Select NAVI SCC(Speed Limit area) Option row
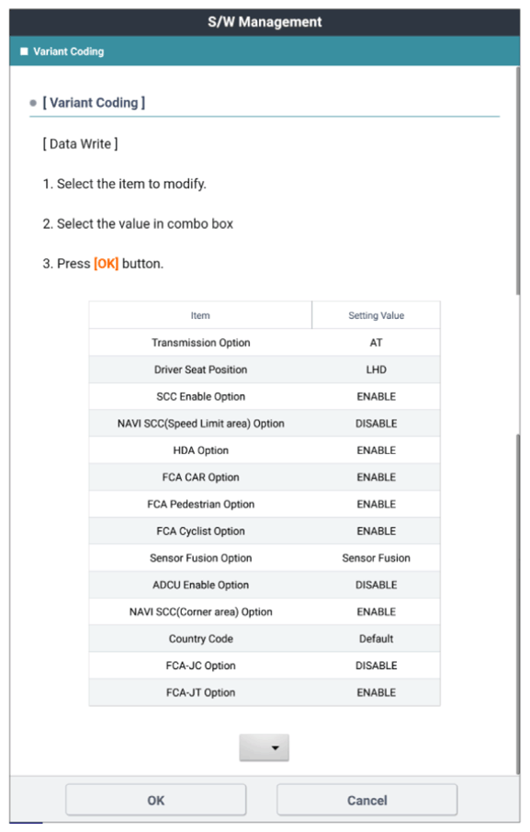Viewport: 530px width, 832px height. [265, 424]
